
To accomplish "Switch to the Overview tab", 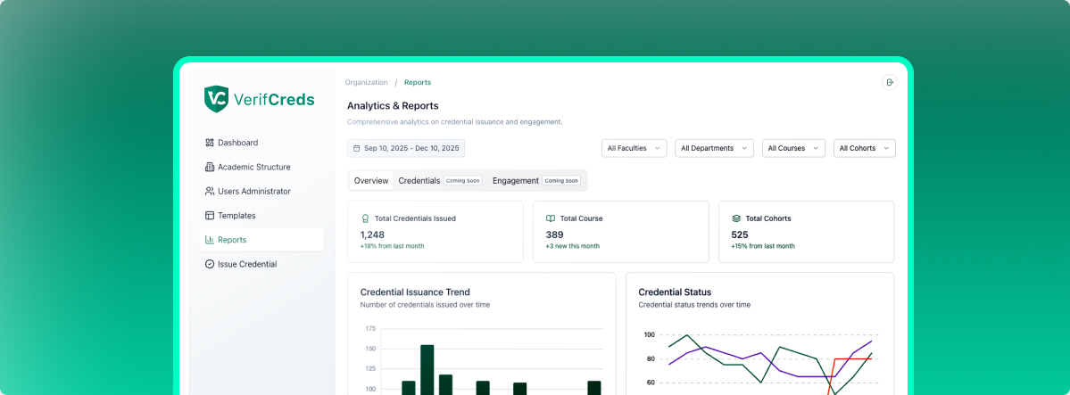I will pyautogui.click(x=371, y=181).
